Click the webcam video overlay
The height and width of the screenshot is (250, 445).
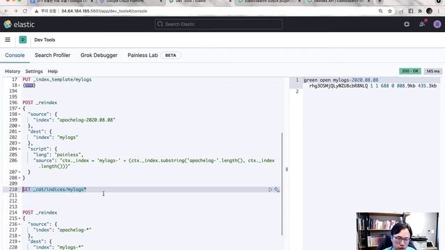coord(397,231)
